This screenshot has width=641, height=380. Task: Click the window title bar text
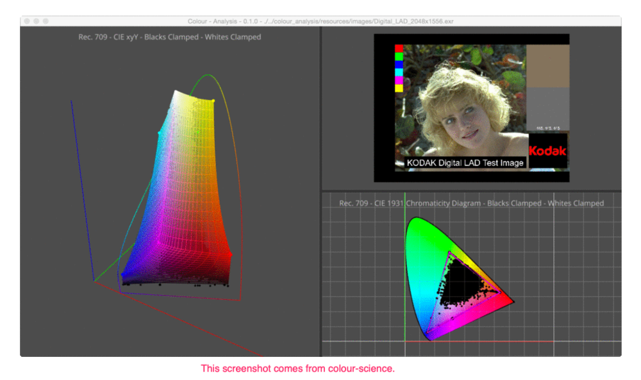pyautogui.click(x=320, y=21)
